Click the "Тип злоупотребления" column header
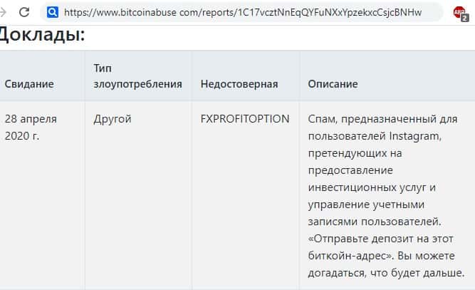This screenshot has height=290, width=475. (x=137, y=76)
